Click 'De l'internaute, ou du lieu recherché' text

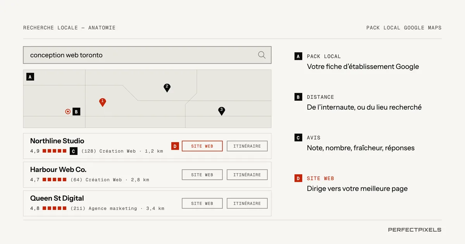pos(364,107)
